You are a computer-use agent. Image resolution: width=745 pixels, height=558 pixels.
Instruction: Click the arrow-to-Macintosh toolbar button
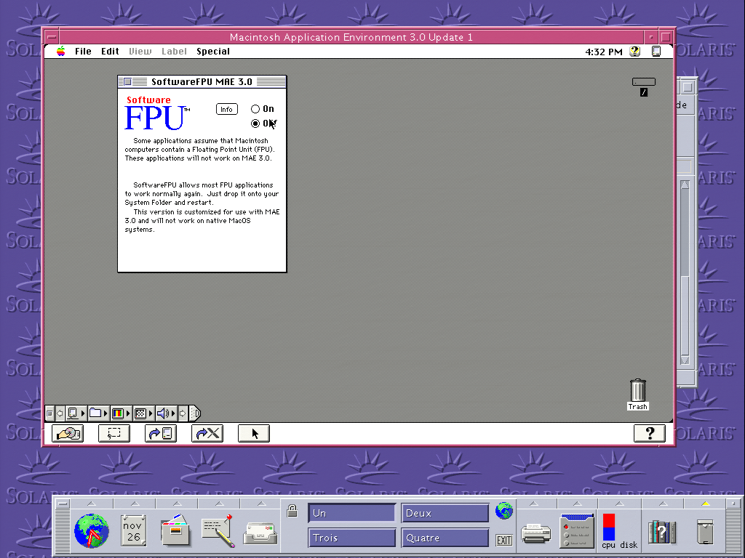pyautogui.click(x=161, y=433)
